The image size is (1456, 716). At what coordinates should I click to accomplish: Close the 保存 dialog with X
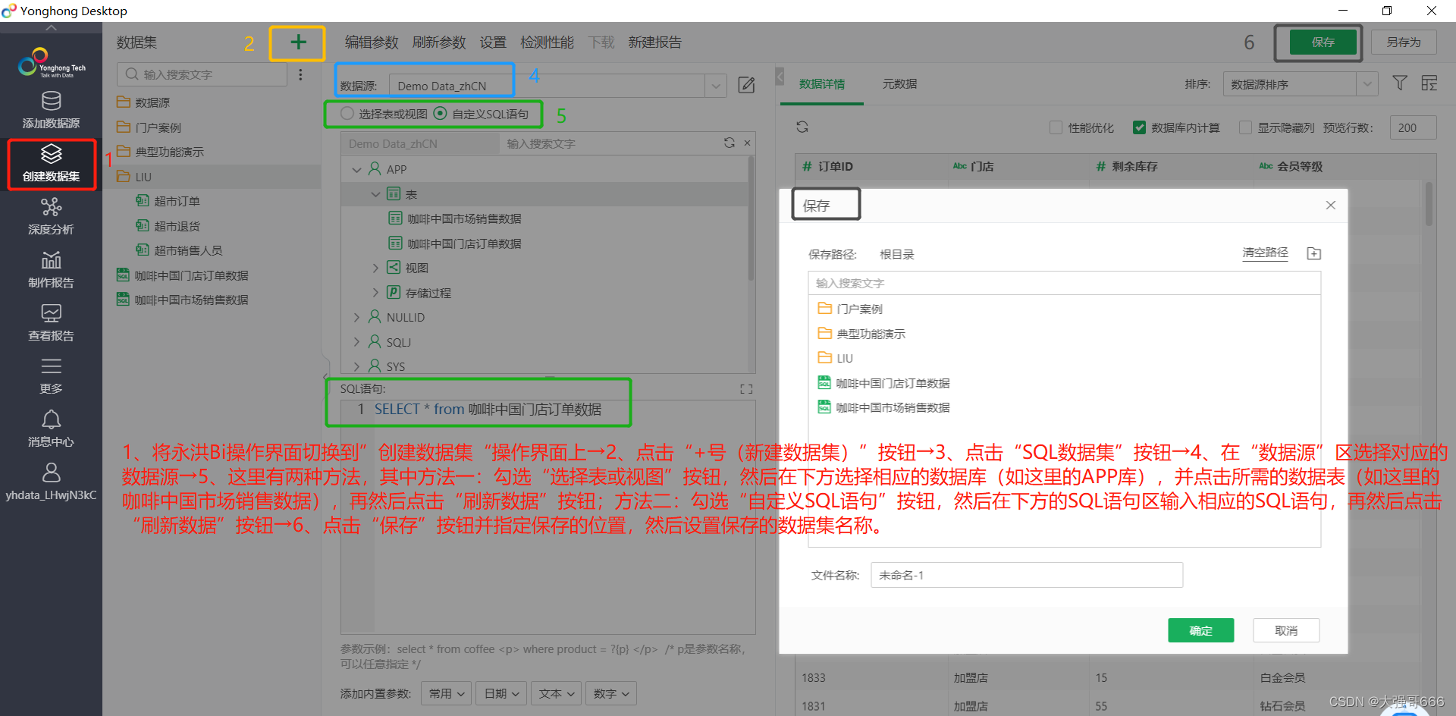[x=1330, y=205]
